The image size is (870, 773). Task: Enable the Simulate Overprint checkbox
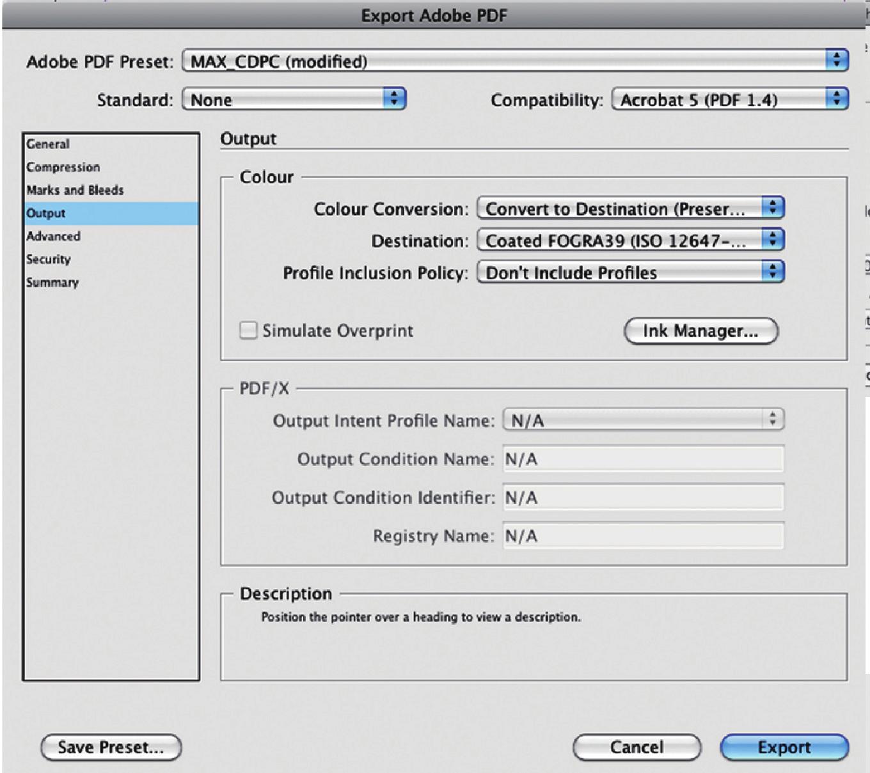pyautogui.click(x=248, y=331)
